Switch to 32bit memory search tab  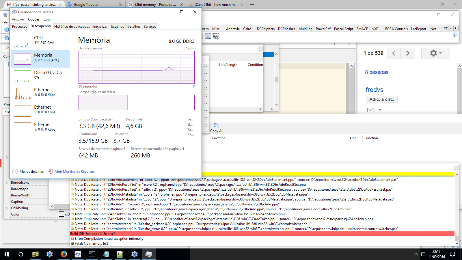(x=154, y=5)
